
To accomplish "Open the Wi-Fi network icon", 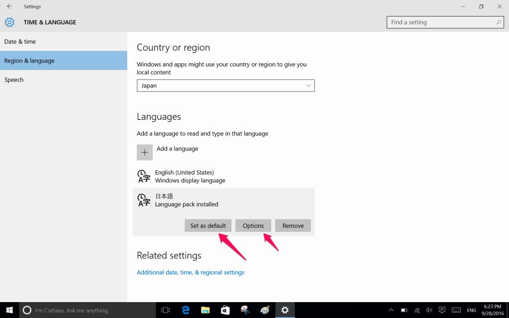I will click(417, 310).
